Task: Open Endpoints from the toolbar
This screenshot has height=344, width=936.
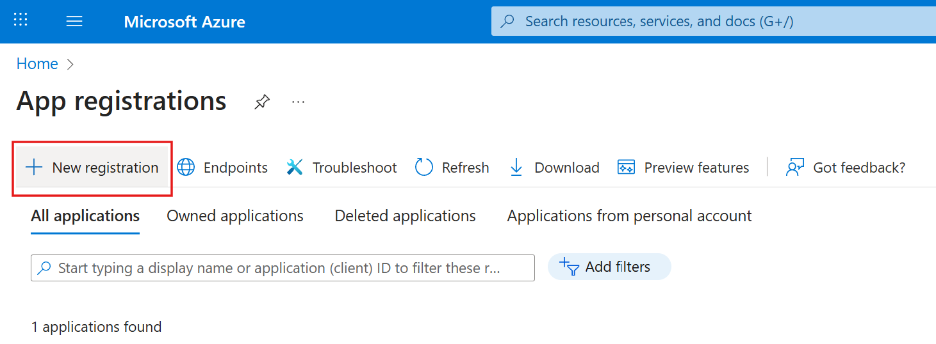Action: coord(222,168)
